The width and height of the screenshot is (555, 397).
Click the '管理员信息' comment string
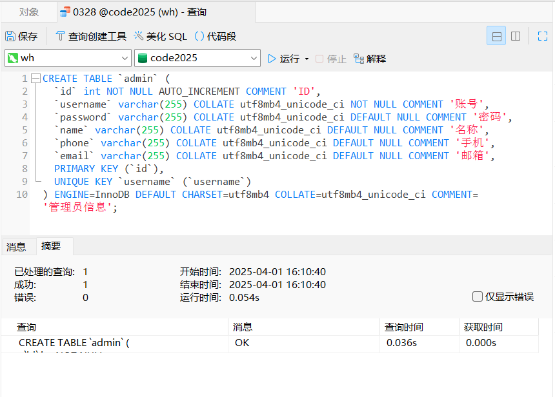point(79,207)
